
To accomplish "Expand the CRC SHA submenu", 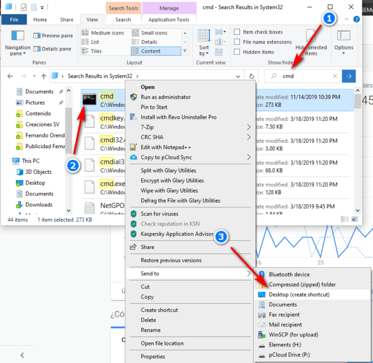I will point(248,137).
